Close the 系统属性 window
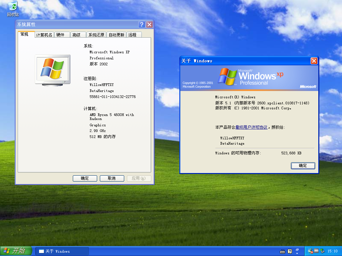Viewport: 342px width, 256px height. coord(149,24)
